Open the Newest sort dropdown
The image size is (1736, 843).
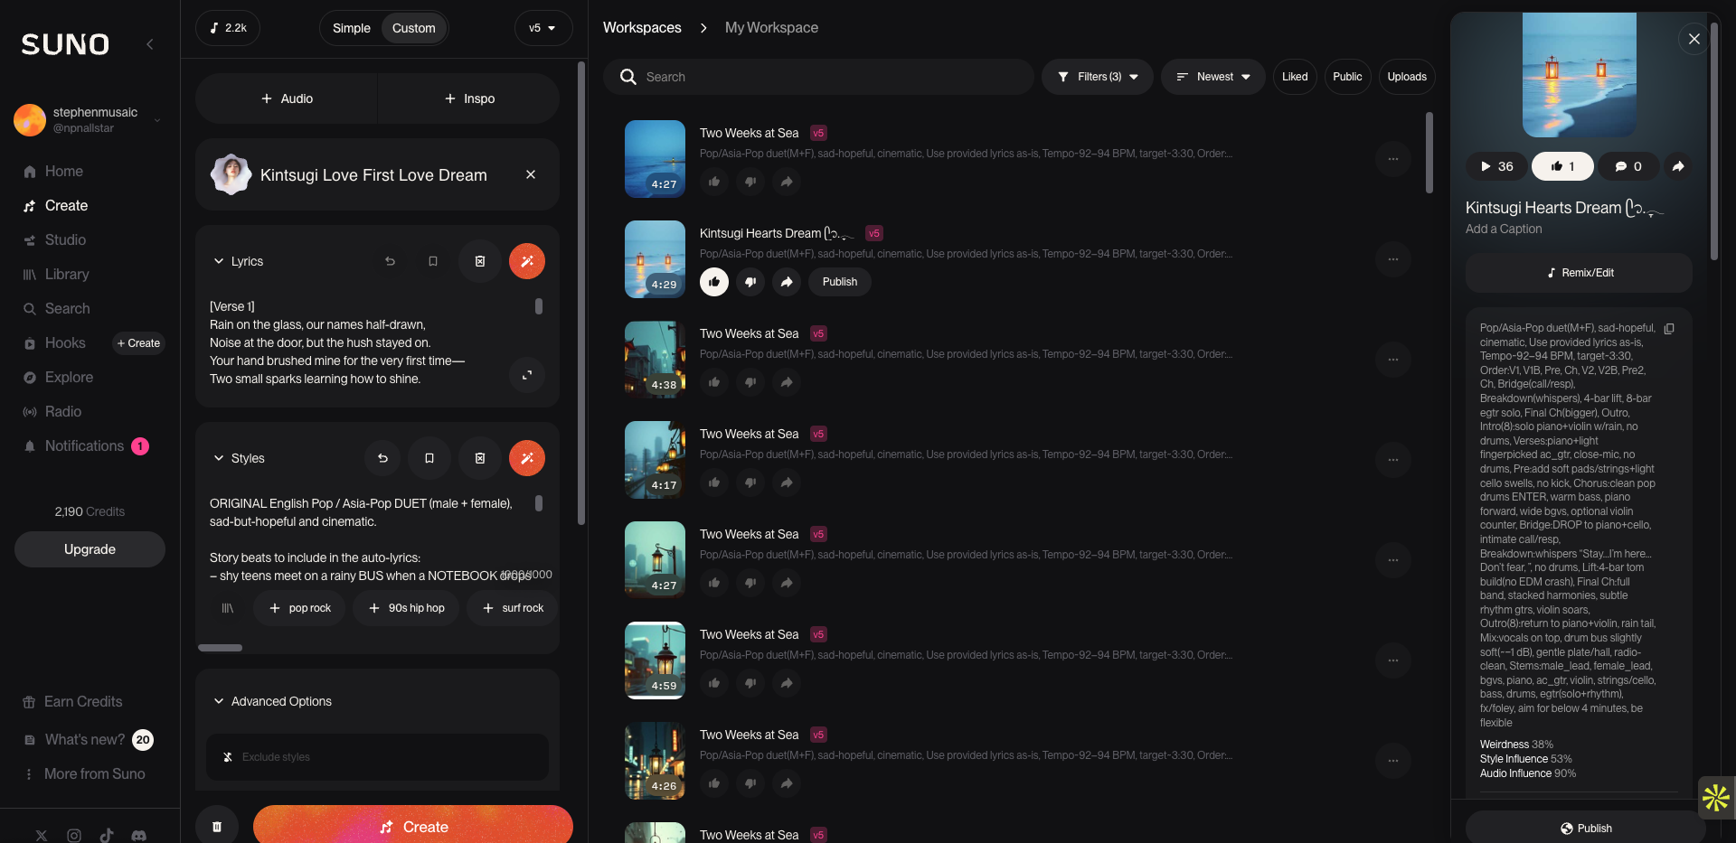[x=1212, y=77]
